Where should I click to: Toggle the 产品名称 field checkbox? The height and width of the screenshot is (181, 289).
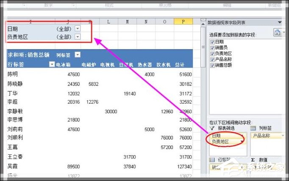(212, 60)
